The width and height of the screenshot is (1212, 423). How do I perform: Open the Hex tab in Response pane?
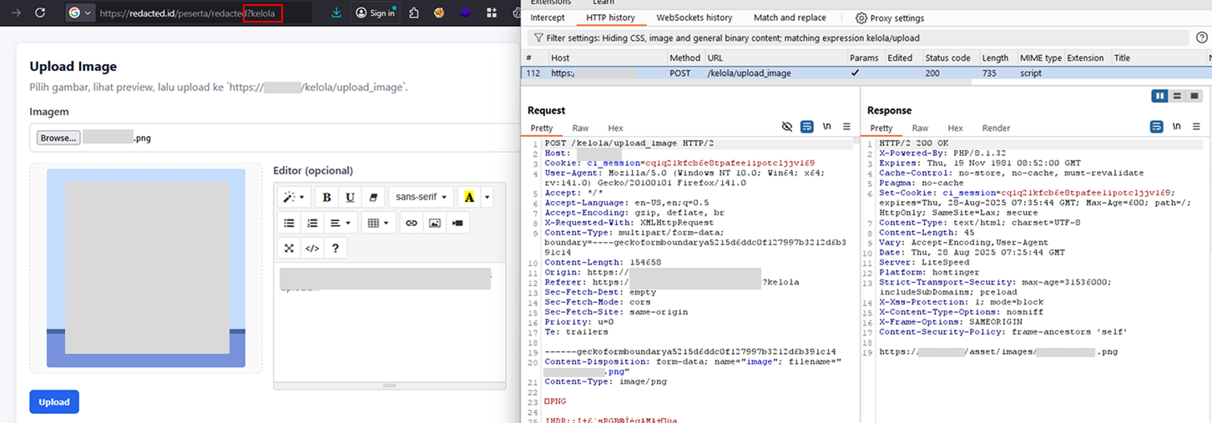click(955, 128)
